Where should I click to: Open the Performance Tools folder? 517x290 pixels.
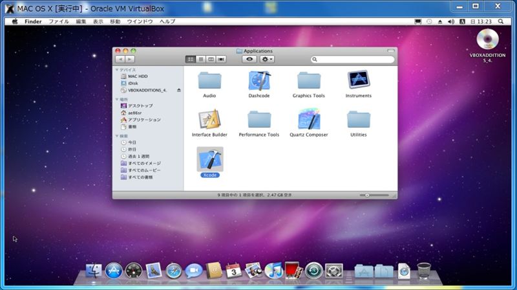259,119
